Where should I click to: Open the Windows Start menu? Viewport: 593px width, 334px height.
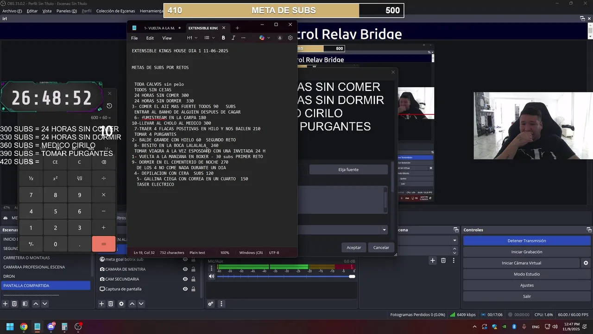(x=10, y=327)
